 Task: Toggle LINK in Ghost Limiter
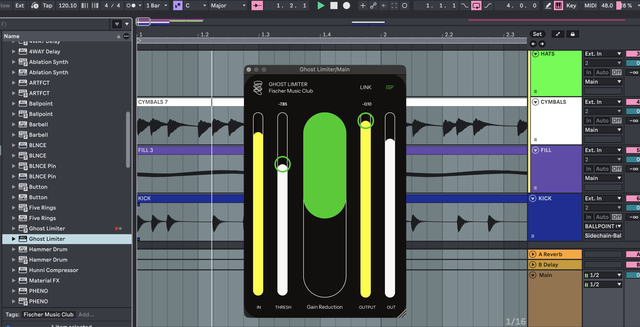tap(366, 87)
